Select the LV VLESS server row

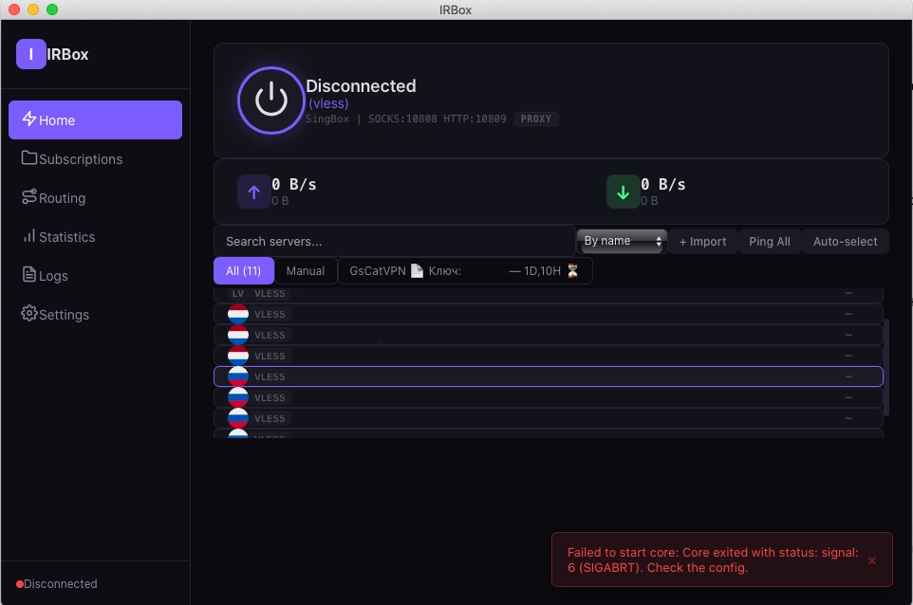tap(549, 294)
